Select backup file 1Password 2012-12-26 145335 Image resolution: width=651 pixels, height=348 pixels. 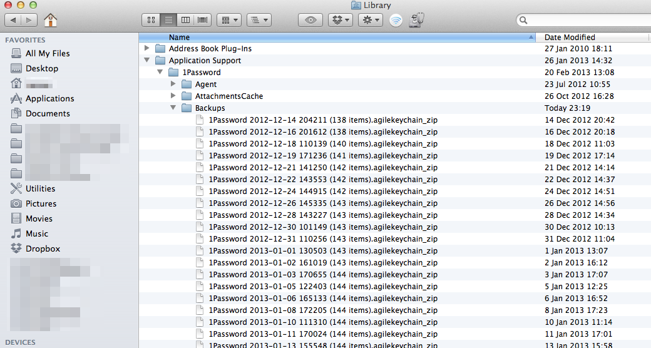coord(323,203)
